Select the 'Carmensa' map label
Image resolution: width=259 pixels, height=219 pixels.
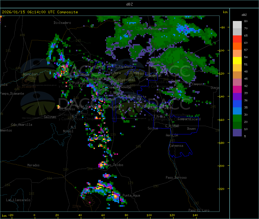[x=176, y=146]
